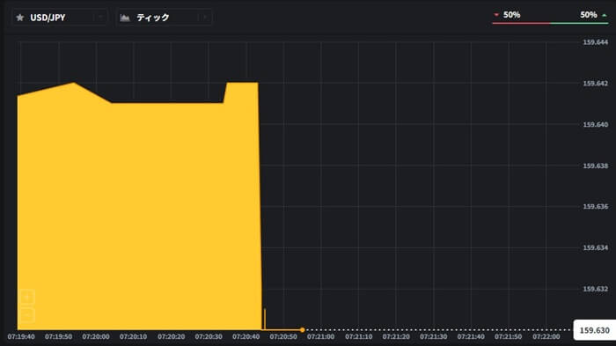The height and width of the screenshot is (346, 616).
Task: Click the 07:21:50 time axis label
Action: 509,337
